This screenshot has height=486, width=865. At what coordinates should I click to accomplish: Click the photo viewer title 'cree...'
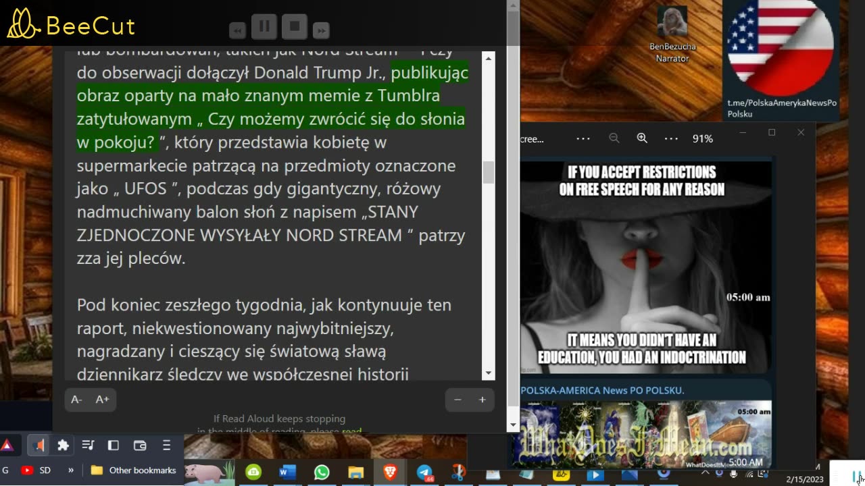(x=533, y=138)
